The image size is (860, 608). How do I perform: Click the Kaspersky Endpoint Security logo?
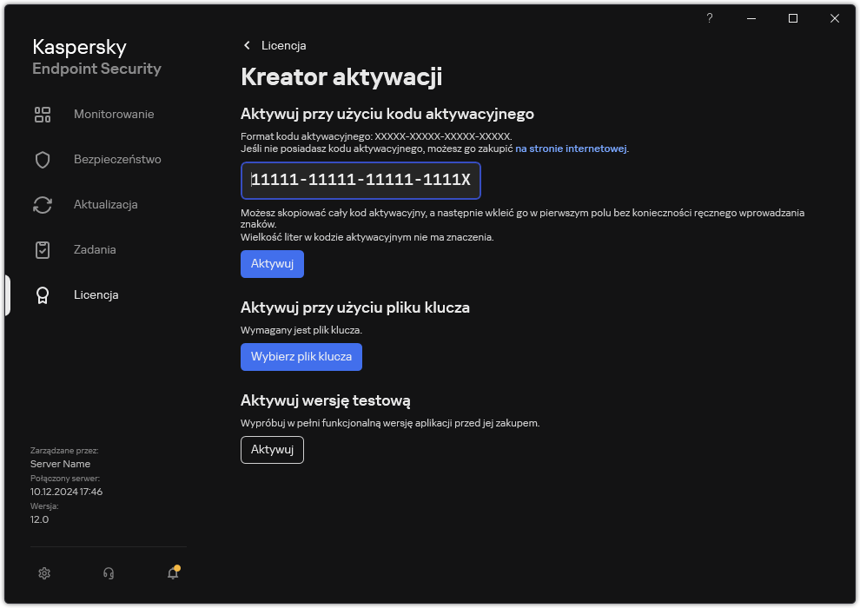[96, 56]
